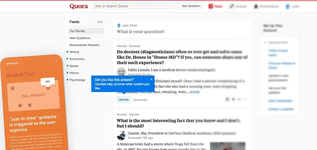Viewport: 317px width, 150px height.
Task: Click the "Answer · Movies" label
Action: 128,114
